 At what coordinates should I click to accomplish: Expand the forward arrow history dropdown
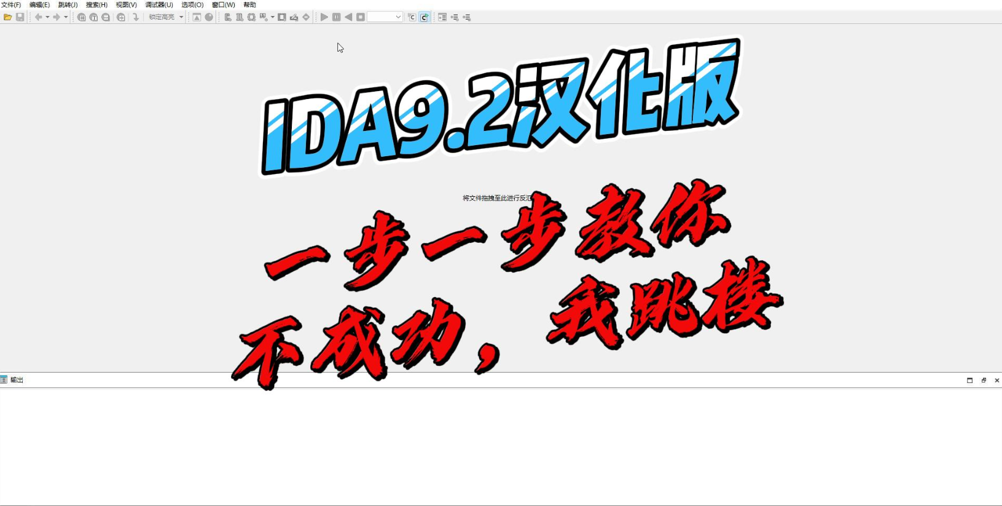[x=66, y=17]
